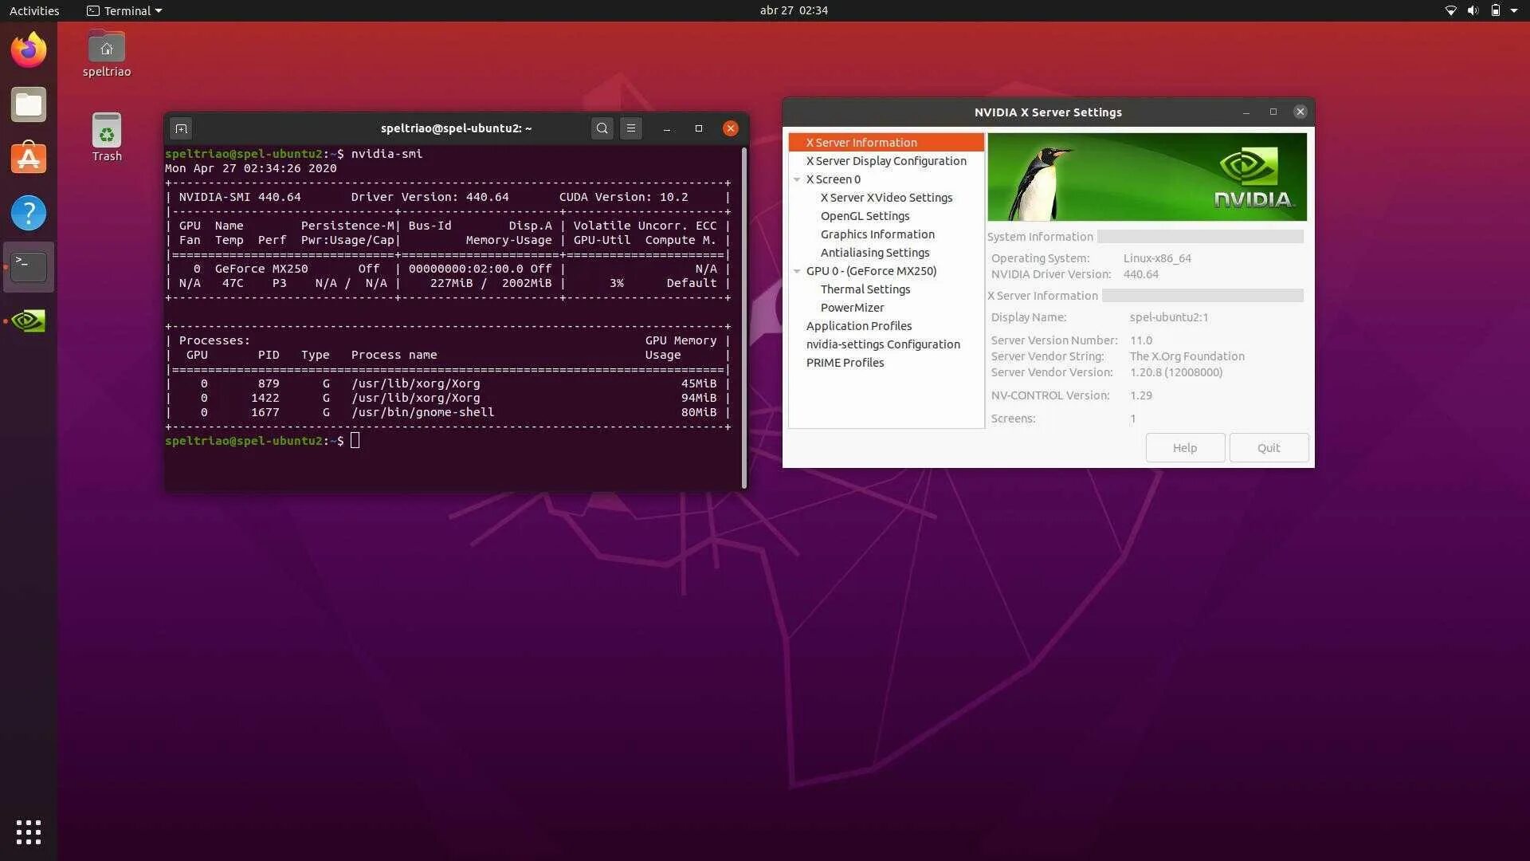1530x861 pixels.
Task: Open Trash desktop icon
Action: click(106, 137)
